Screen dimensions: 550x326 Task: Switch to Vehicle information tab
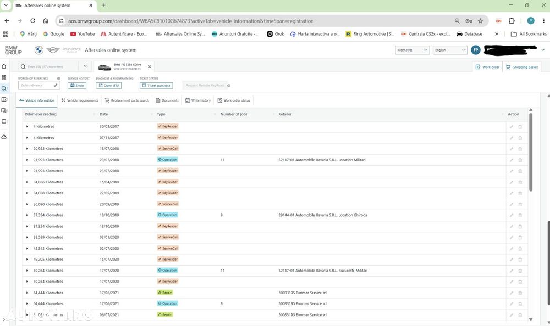click(x=37, y=100)
